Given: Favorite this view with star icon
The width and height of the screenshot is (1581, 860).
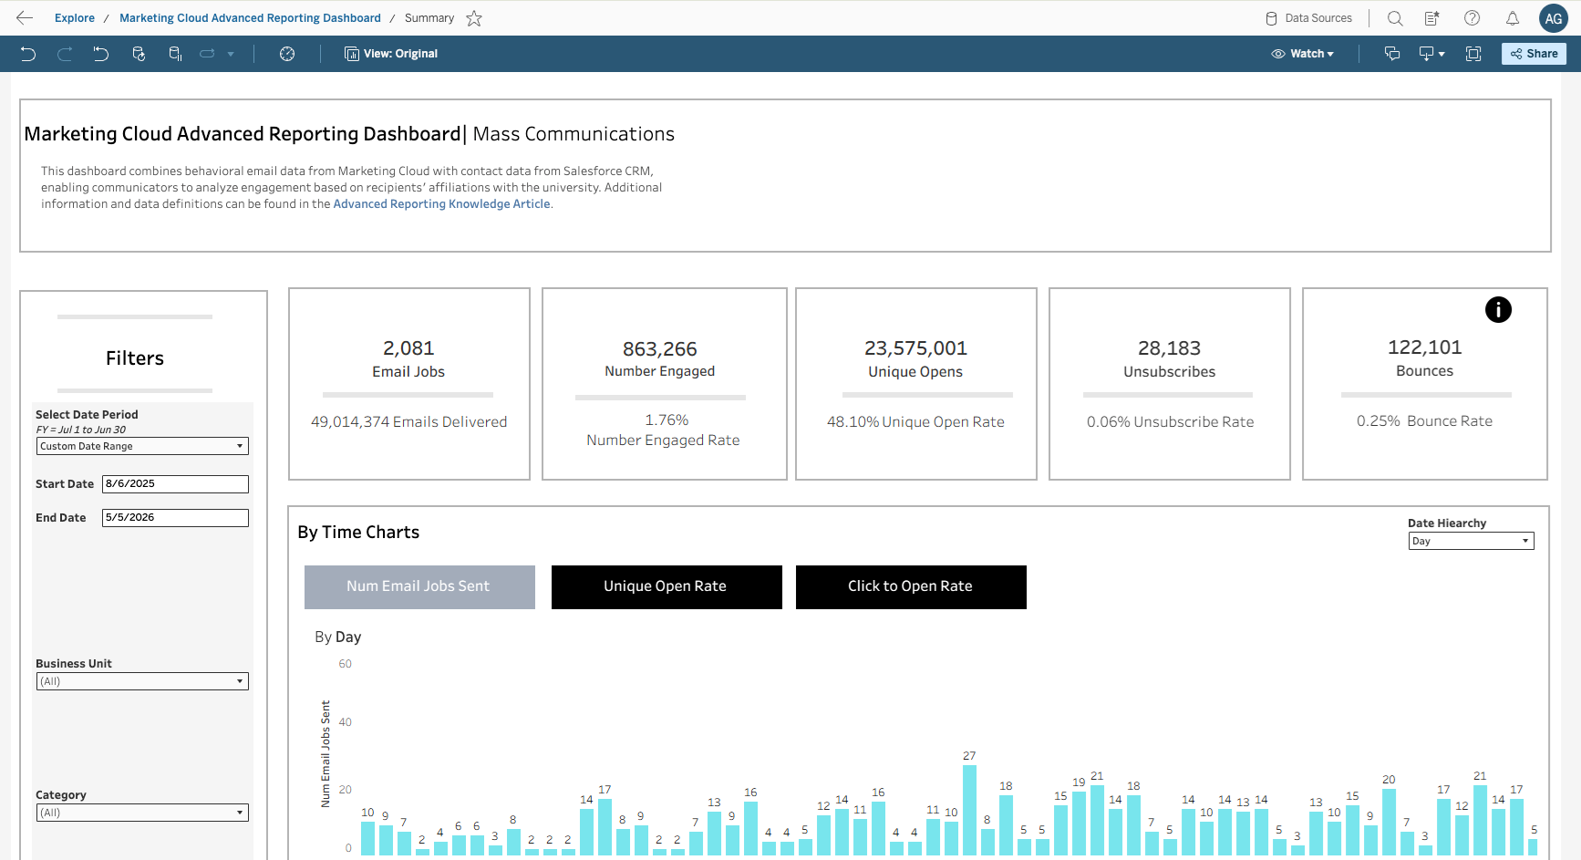Looking at the screenshot, I should (474, 18).
